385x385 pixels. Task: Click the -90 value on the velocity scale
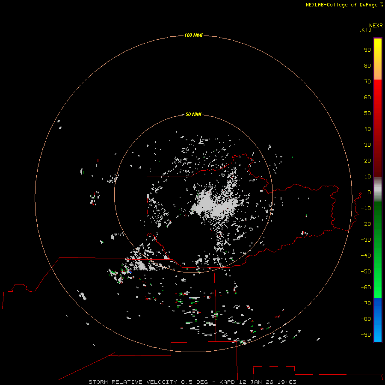pyautogui.click(x=366, y=335)
